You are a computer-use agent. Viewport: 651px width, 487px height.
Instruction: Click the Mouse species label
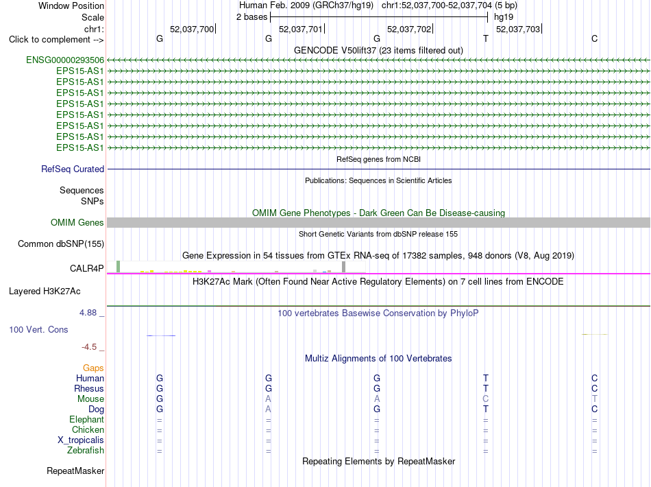(90, 399)
